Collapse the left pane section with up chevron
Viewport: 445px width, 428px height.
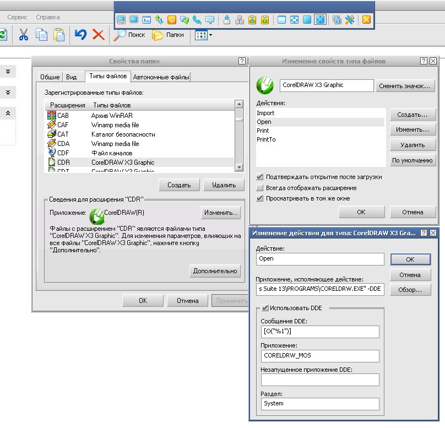point(8,113)
